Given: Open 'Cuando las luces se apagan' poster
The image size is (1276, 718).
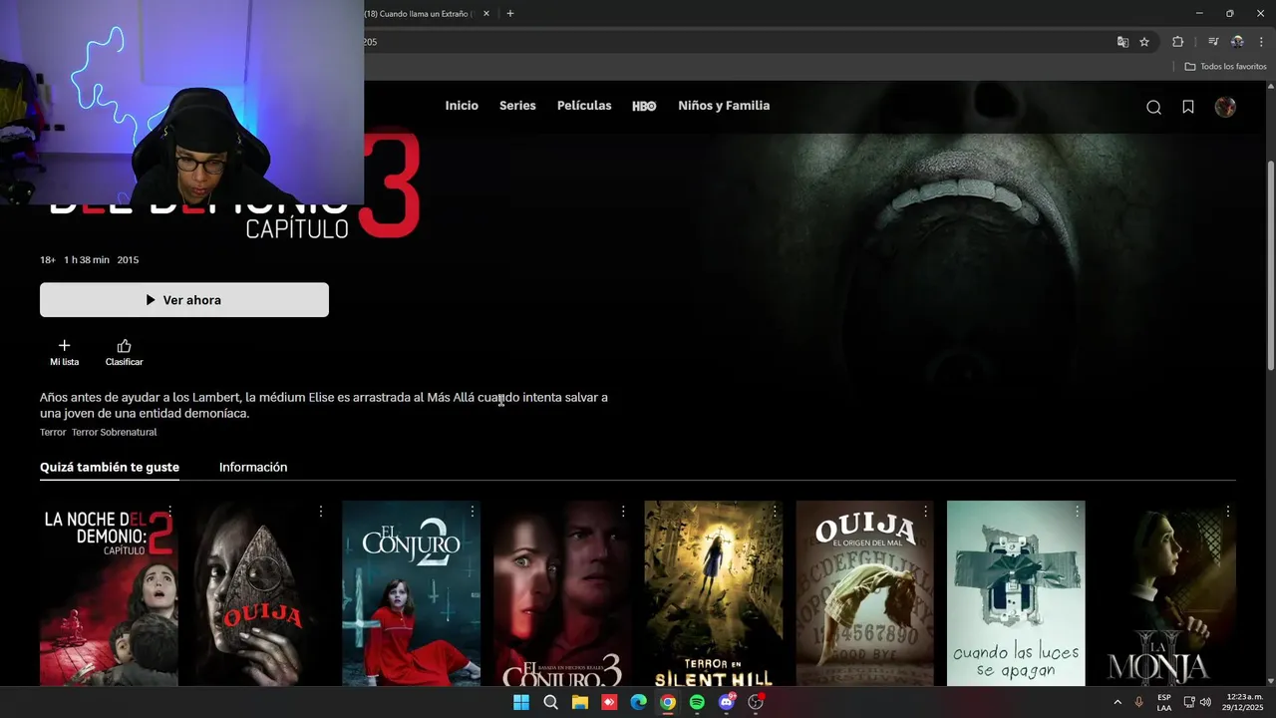Looking at the screenshot, I should (1016, 593).
